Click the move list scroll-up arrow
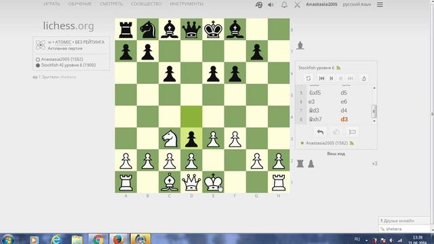 pos(374,88)
